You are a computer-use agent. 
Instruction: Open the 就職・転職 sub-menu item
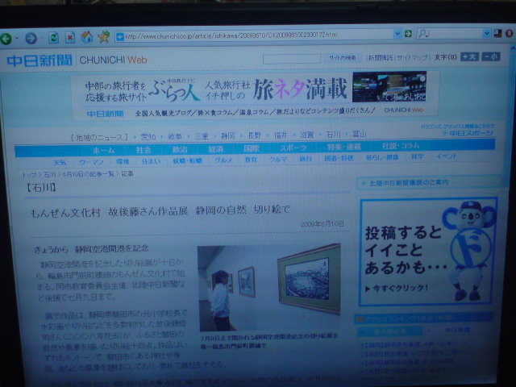pos(188,160)
